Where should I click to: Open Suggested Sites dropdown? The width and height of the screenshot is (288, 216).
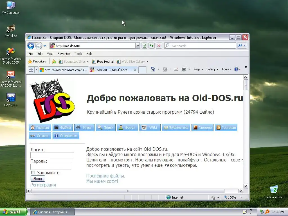(x=73, y=62)
